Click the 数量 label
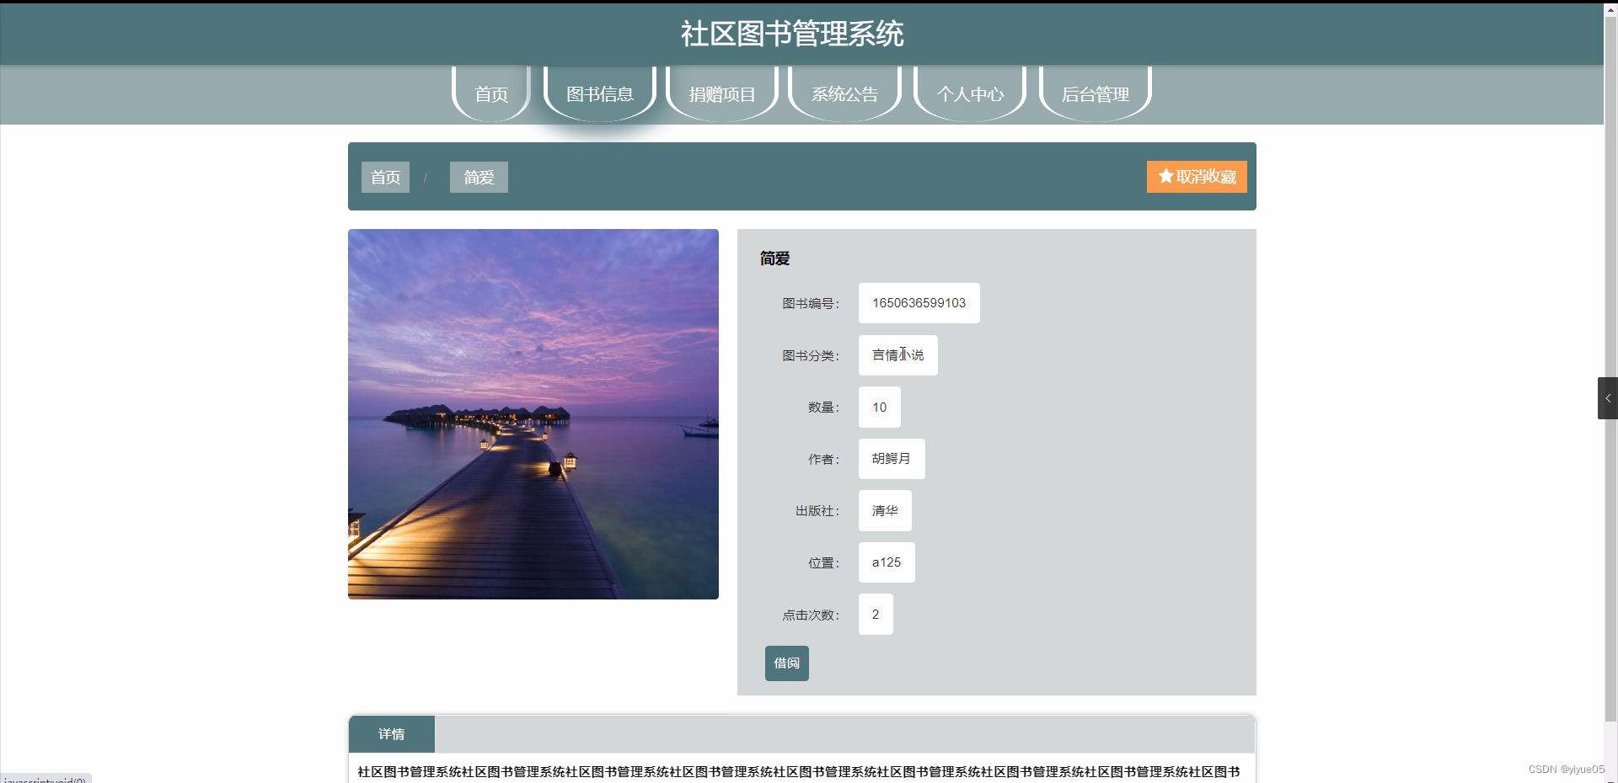1618x783 pixels. tap(824, 407)
